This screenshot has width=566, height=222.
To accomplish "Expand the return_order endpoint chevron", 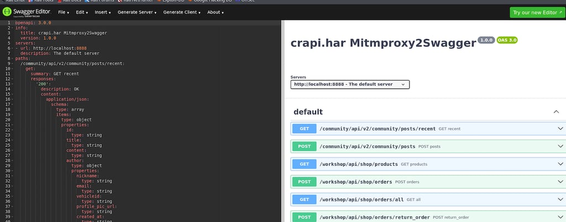I will (560, 217).
